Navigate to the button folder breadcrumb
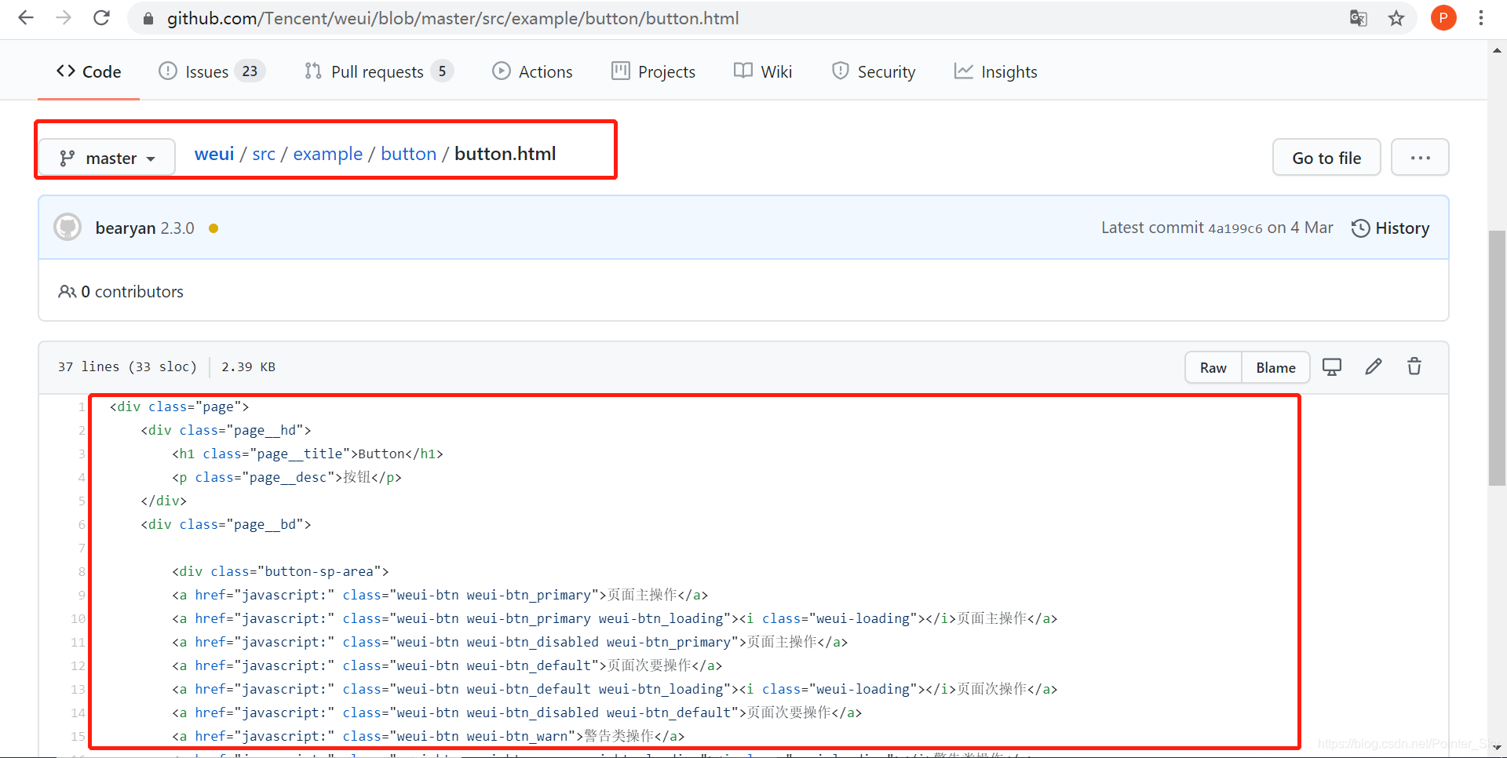Screen dimensions: 1507x758 click(408, 154)
